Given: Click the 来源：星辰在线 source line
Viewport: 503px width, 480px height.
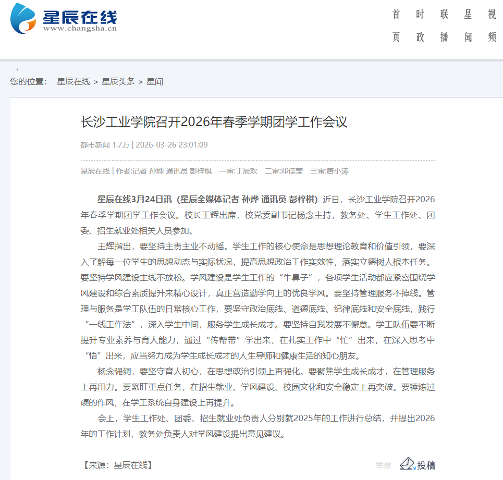Looking at the screenshot, I should coord(117,465).
